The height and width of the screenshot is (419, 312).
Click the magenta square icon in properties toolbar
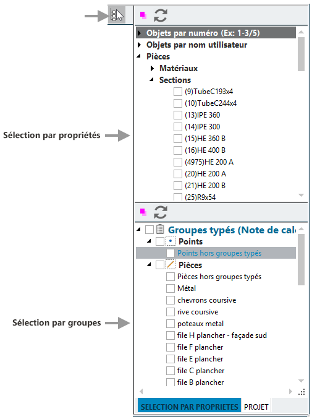click(143, 15)
